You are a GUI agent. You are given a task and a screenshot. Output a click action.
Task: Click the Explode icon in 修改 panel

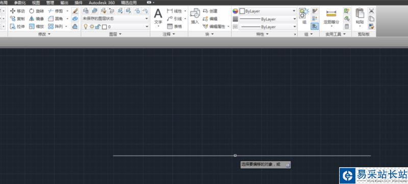click(x=75, y=19)
